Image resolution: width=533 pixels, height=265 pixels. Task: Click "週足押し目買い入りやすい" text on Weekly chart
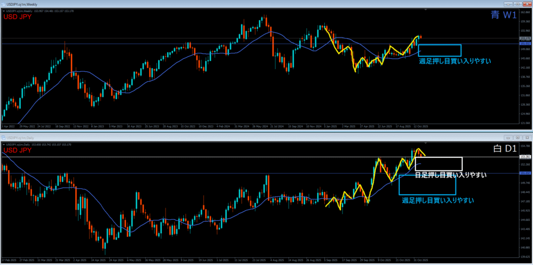[x=455, y=61]
